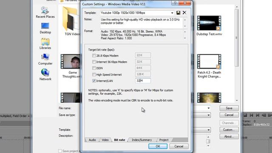This screenshot has width=272, height=153.
Task: Enable the ISDN bit rate checkbox
Action: tap(94, 68)
